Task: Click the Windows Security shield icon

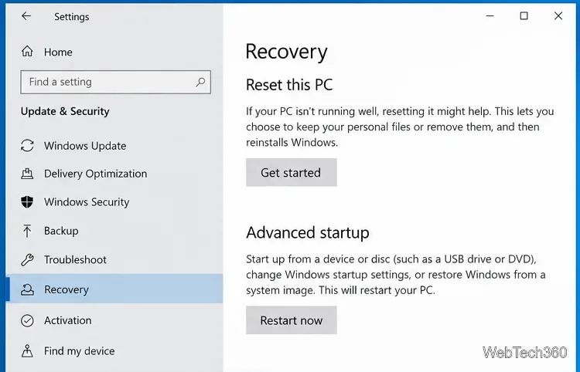Action: click(x=27, y=202)
